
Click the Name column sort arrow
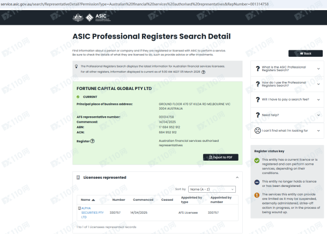pyautogui.click(x=93, y=200)
